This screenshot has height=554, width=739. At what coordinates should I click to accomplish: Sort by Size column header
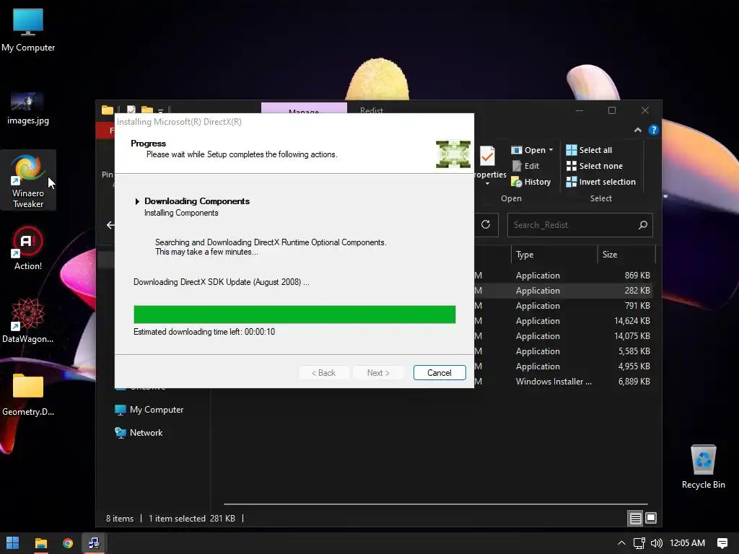coord(626,255)
